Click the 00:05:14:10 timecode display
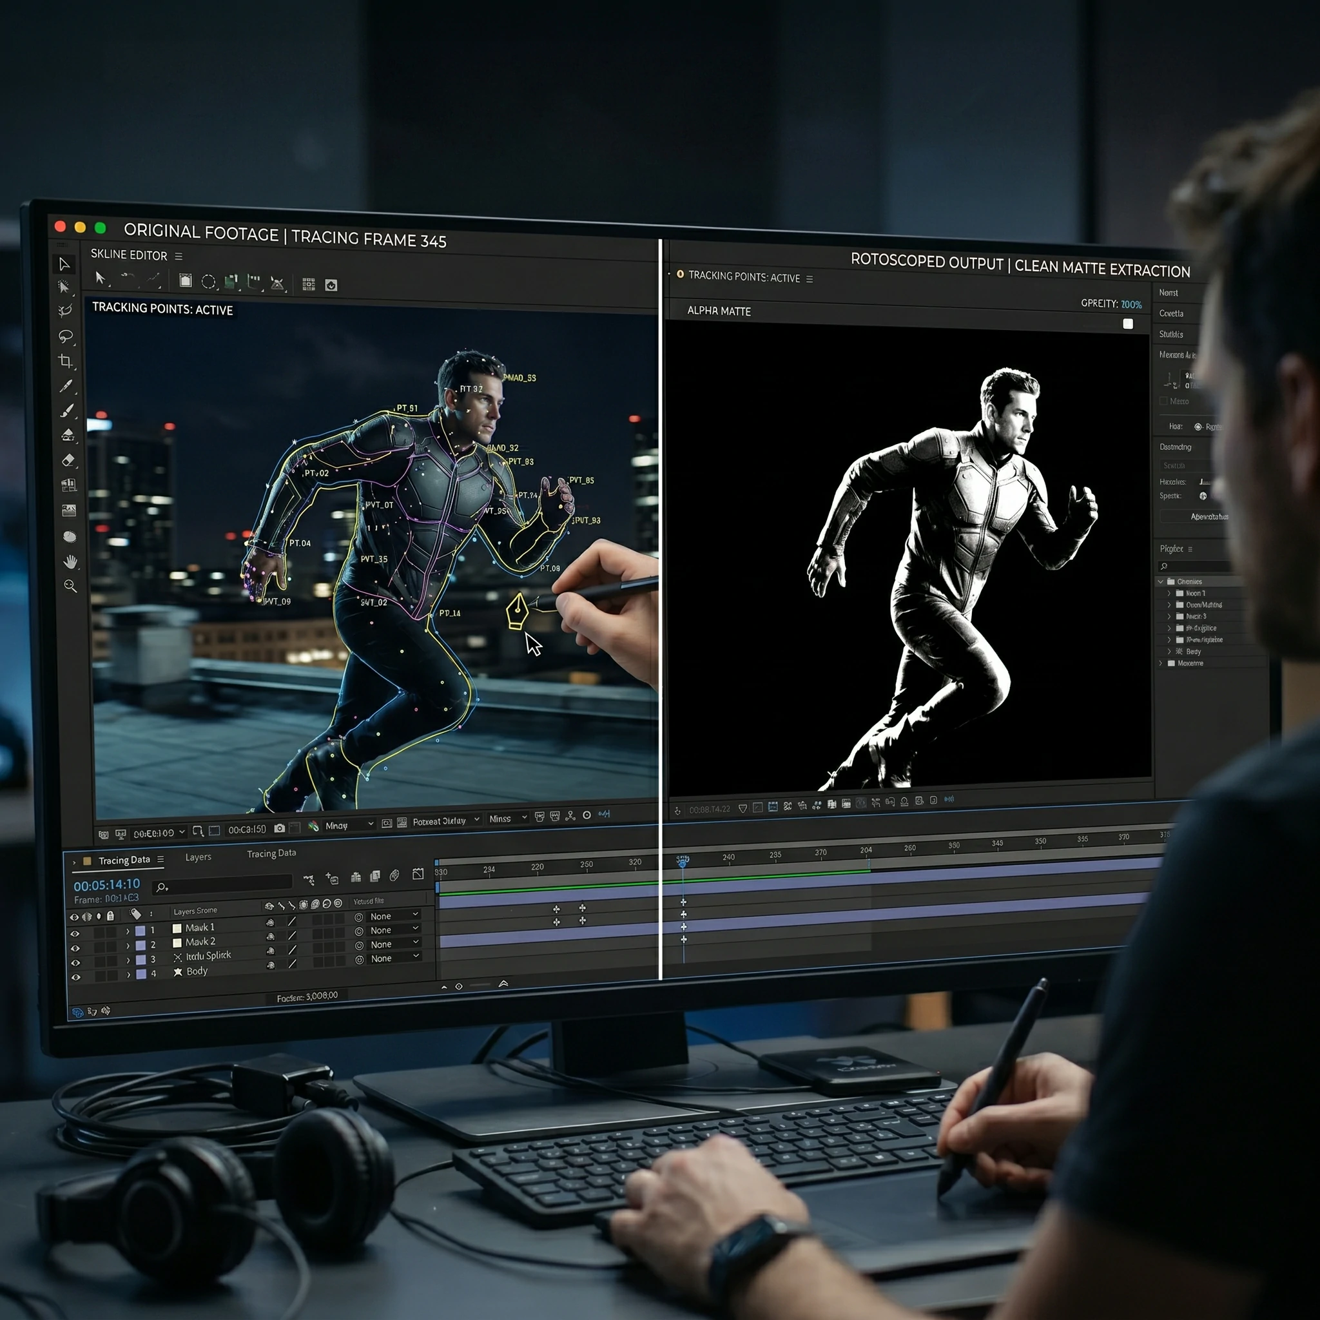 click(x=106, y=885)
